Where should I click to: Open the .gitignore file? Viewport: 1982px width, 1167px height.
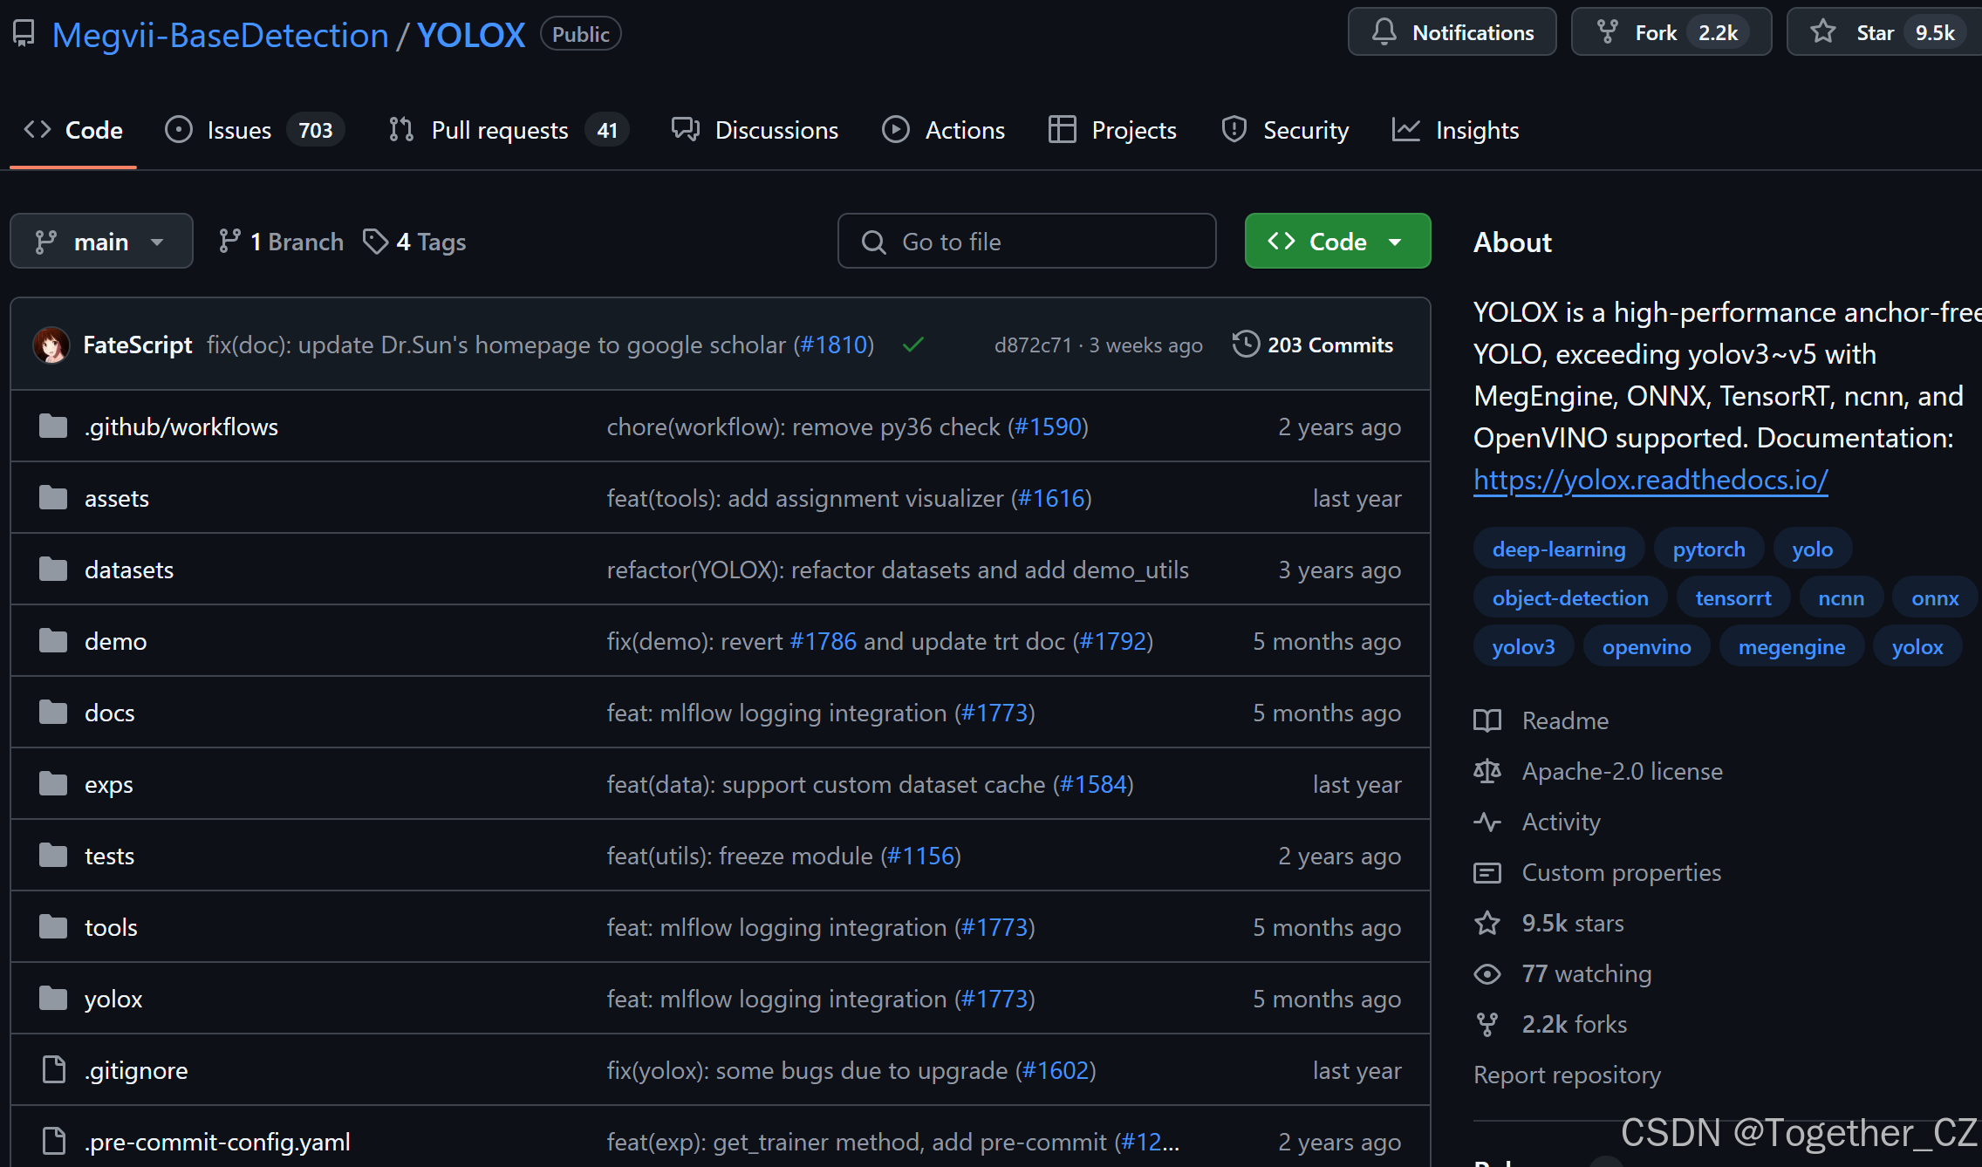coord(136,1070)
